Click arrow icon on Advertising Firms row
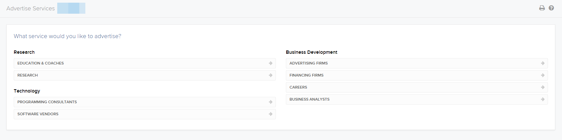This screenshot has height=140, width=562. (x=543, y=63)
